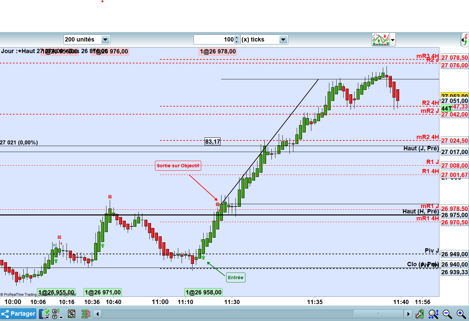The width and height of the screenshot is (469, 321).
Task: Select the 1@26 976,00 order label
Action: [x=110, y=51]
